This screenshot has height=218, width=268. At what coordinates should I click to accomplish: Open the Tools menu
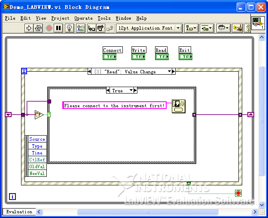click(x=104, y=18)
